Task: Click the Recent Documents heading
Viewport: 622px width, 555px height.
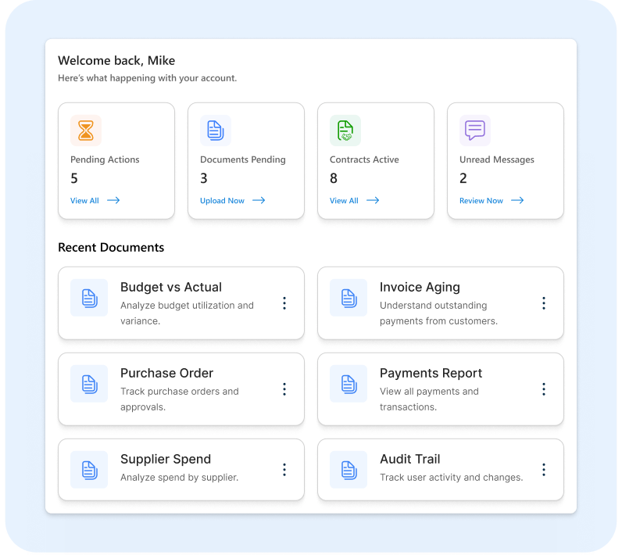Action: coord(111,248)
